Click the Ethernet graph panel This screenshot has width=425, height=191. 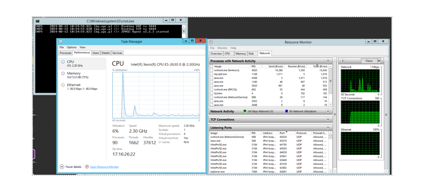point(360,144)
